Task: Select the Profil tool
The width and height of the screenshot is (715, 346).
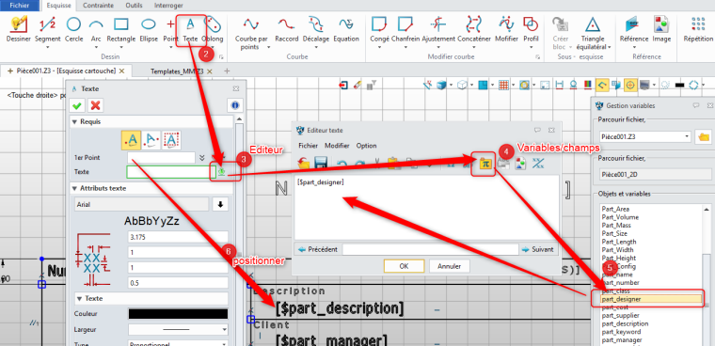Action: tap(531, 29)
